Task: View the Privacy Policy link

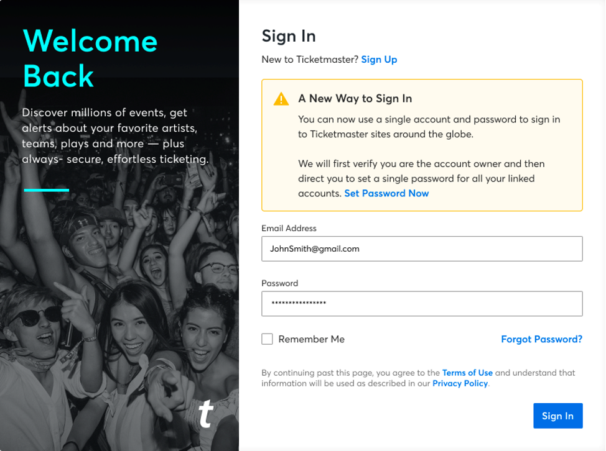Action: [460, 383]
